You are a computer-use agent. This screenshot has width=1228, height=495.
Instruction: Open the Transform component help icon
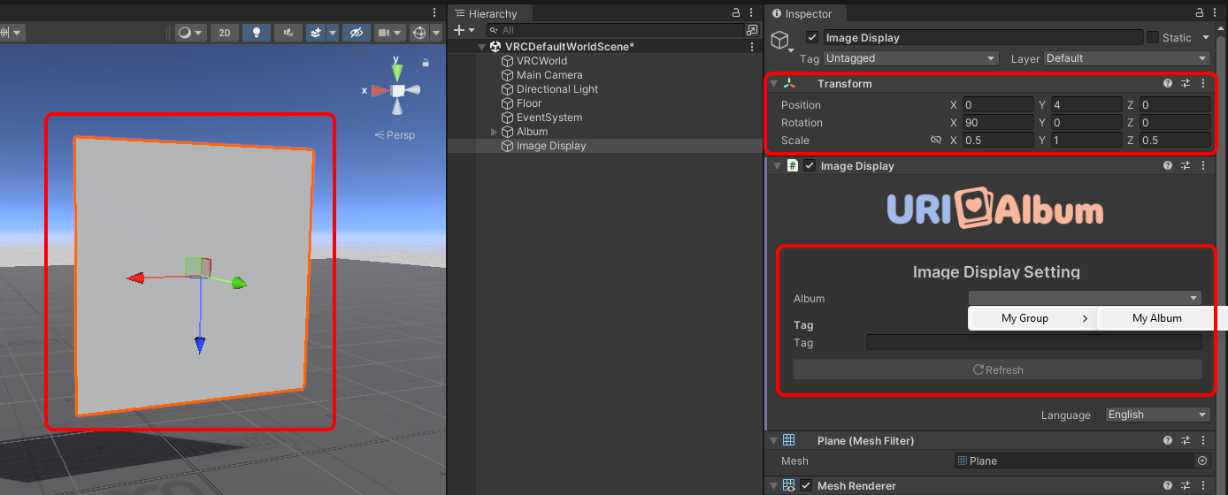1168,83
